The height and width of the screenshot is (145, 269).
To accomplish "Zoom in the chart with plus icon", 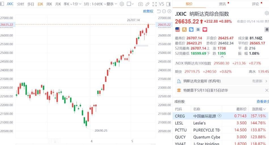I will pos(169,11).
